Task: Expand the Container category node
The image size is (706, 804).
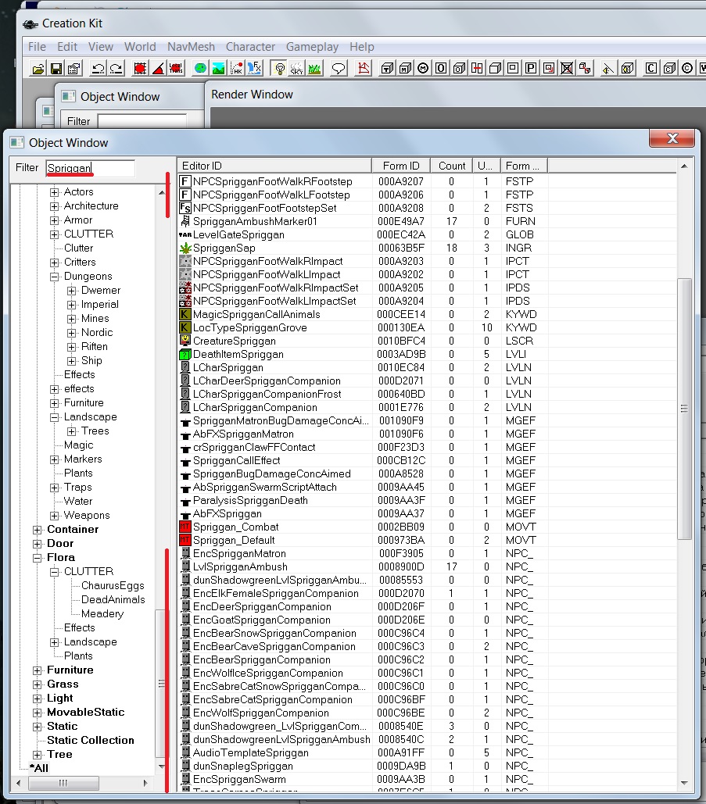Action: pyautogui.click(x=37, y=530)
